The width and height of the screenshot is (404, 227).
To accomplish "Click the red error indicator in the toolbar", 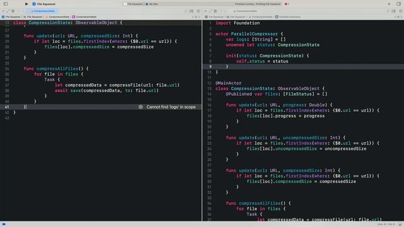I will click(287, 4).
